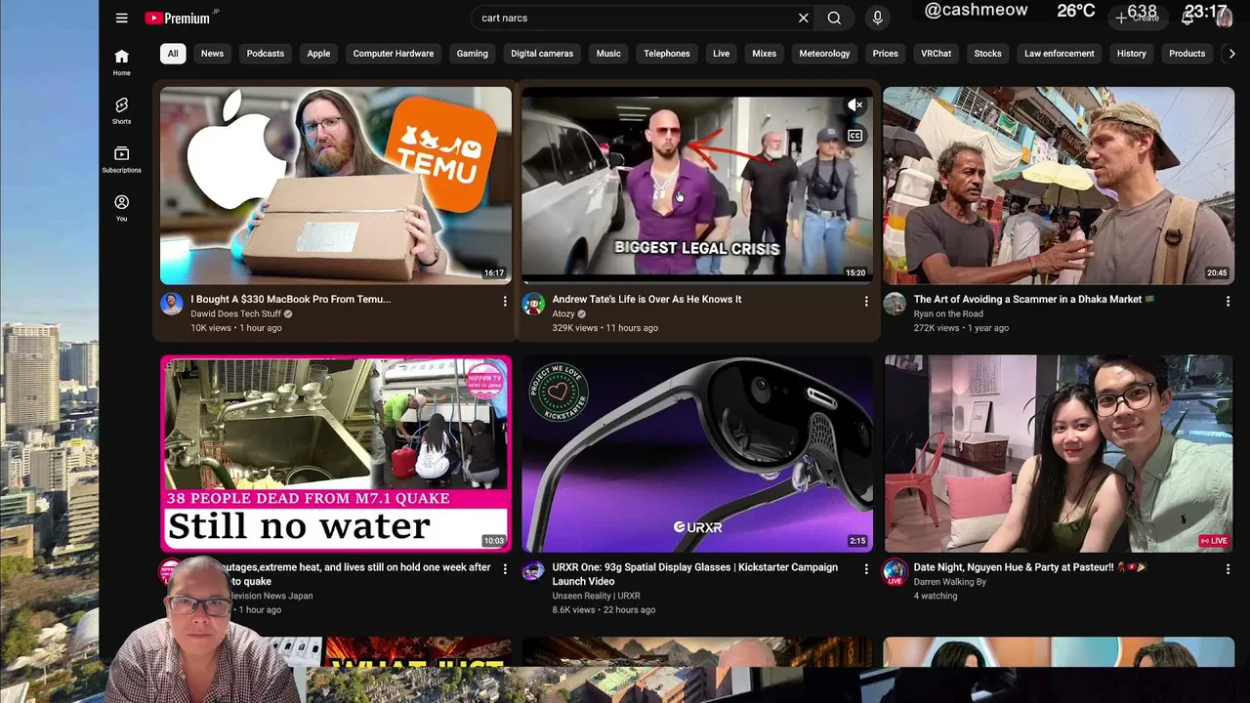Show more category chips with right arrow

tap(1231, 54)
